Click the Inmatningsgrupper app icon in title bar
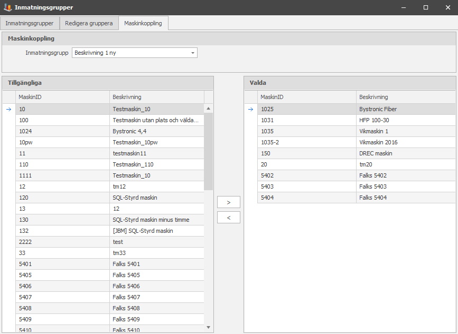458x334 pixels. (7, 7)
